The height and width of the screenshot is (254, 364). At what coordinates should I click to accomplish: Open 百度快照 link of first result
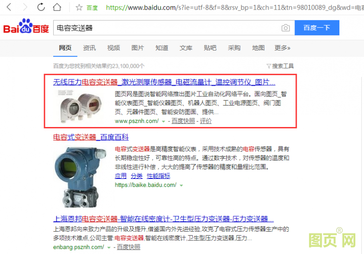click(x=183, y=121)
